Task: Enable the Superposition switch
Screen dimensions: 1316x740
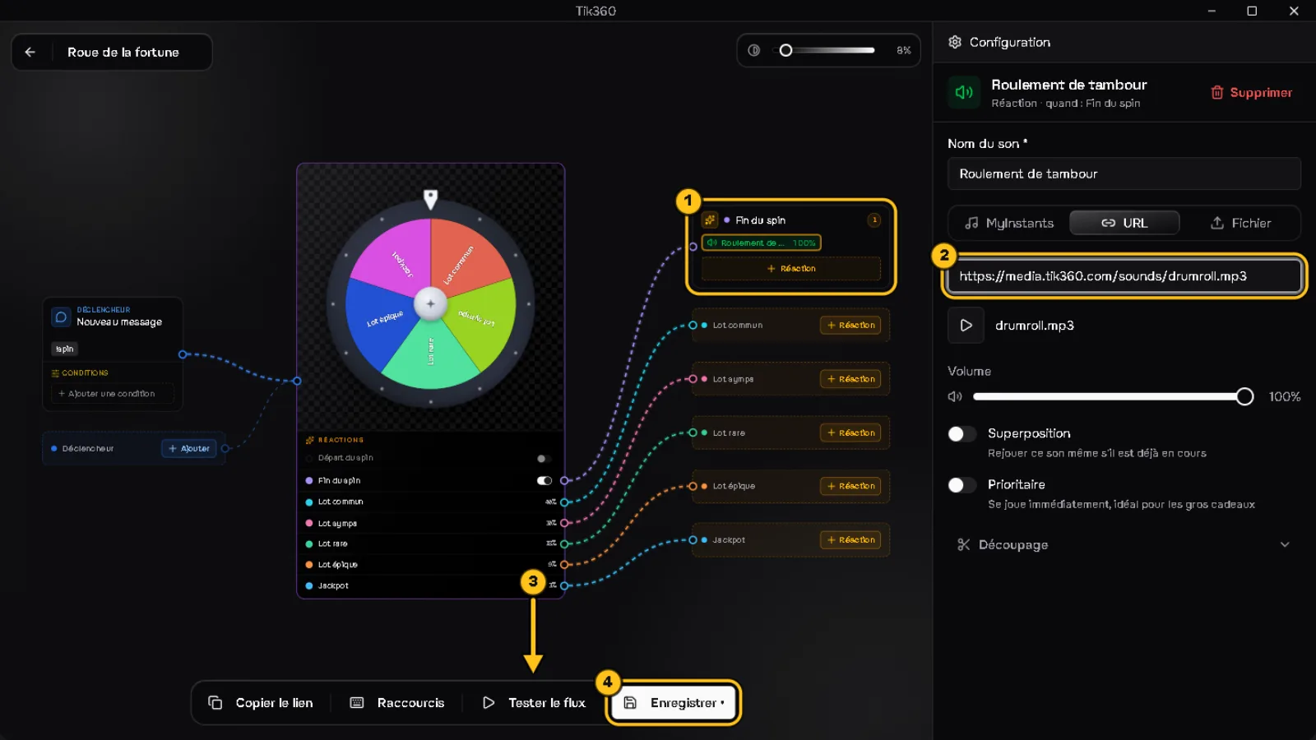Action: (962, 433)
